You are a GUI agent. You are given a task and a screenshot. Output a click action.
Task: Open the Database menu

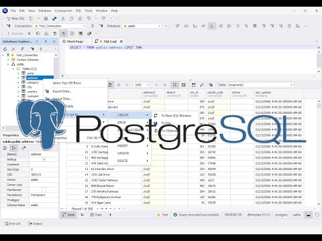45,11
